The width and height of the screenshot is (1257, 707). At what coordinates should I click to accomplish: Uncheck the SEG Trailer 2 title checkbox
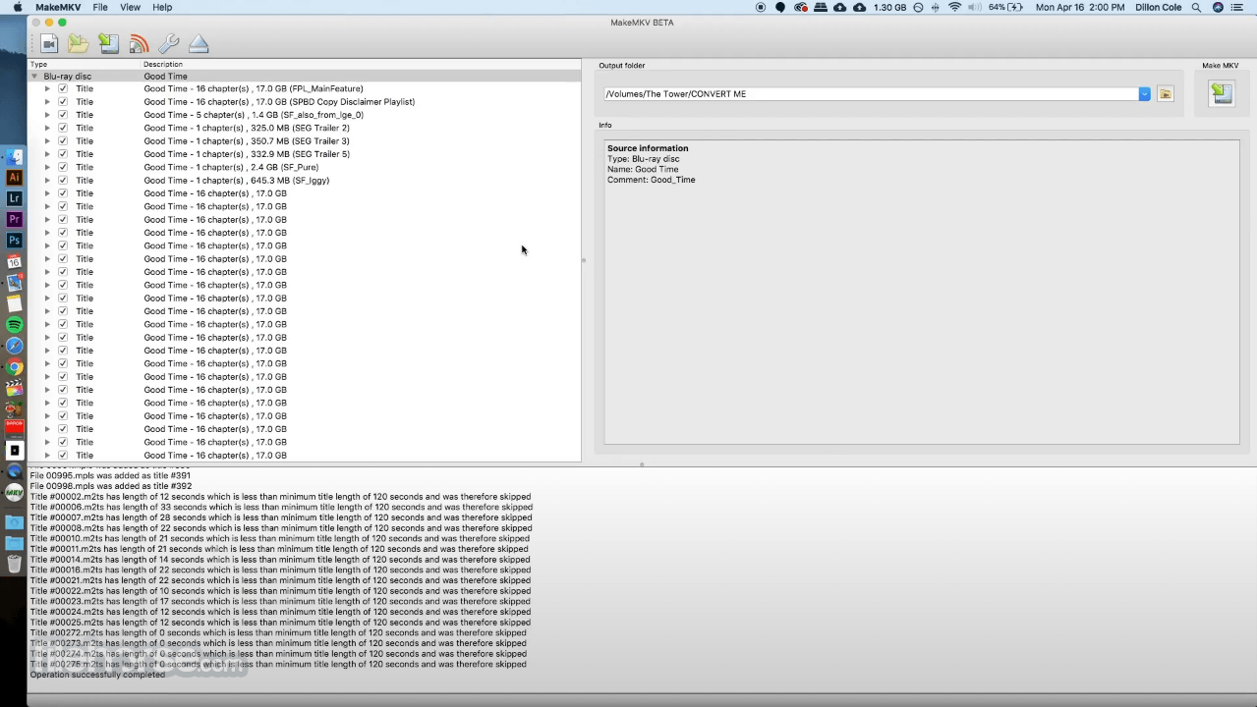(x=63, y=128)
